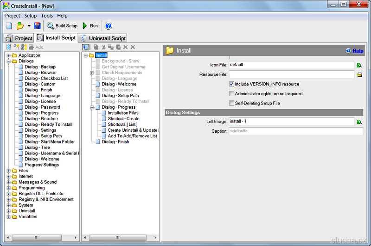Click the Cut scissors icon in script toolbar
371x246 pixels.
point(103,47)
